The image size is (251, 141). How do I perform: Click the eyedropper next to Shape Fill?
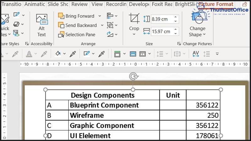73,54
